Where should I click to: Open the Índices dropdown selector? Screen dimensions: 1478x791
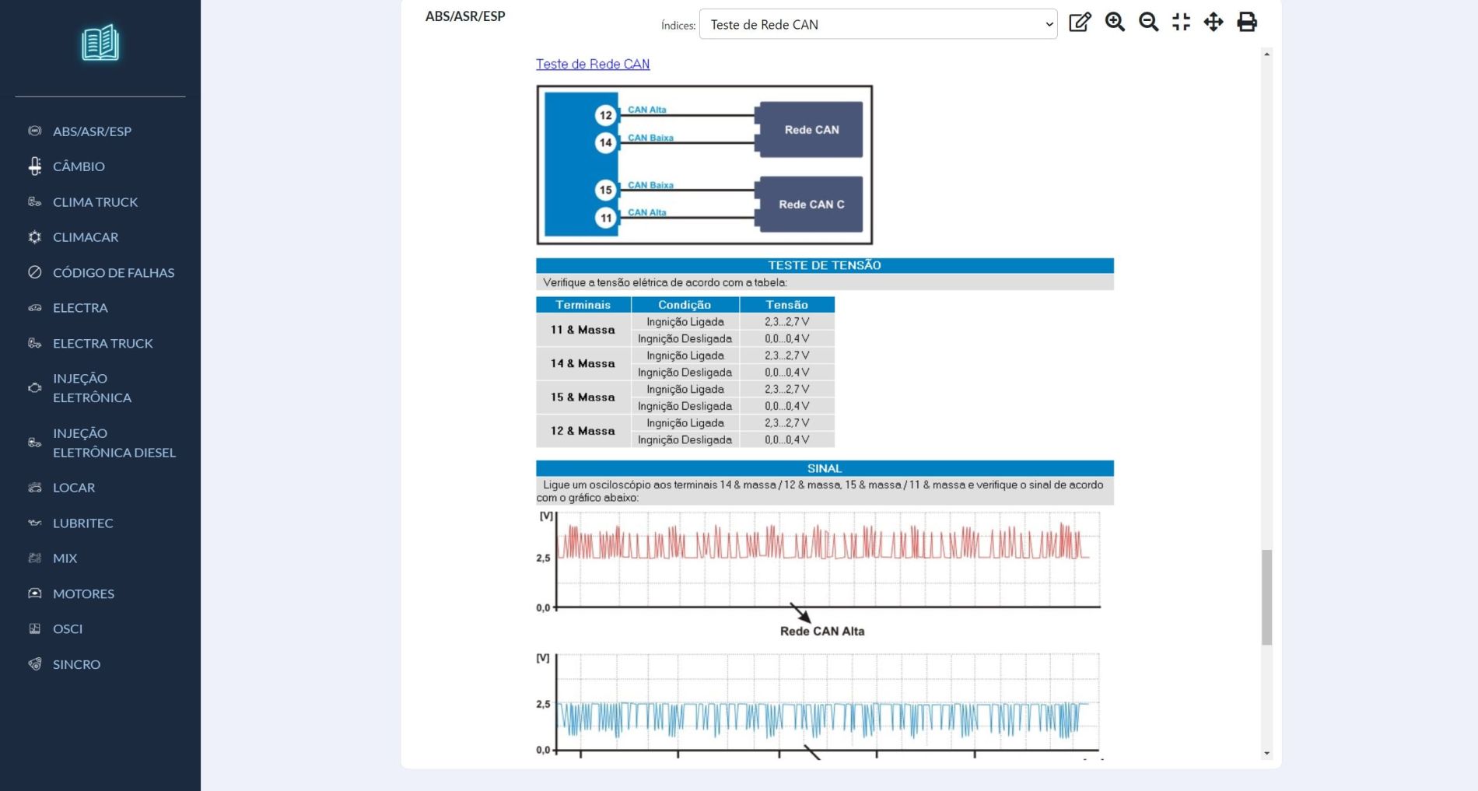[x=877, y=25]
